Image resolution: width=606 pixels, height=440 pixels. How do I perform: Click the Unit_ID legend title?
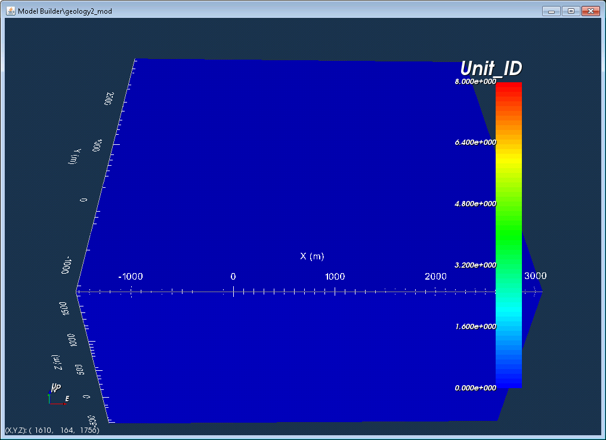491,69
